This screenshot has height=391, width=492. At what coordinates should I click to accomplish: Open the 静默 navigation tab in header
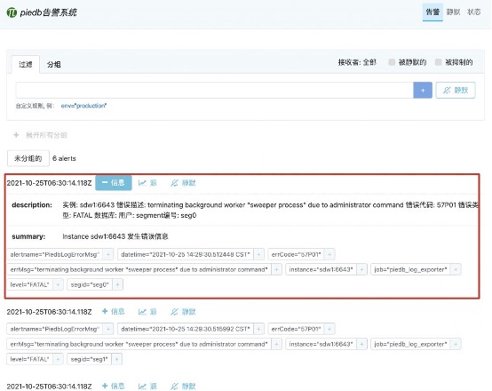pyautogui.click(x=453, y=12)
